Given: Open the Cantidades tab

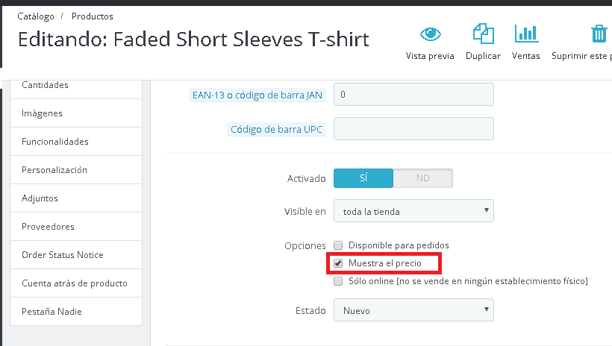Looking at the screenshot, I should (x=46, y=85).
